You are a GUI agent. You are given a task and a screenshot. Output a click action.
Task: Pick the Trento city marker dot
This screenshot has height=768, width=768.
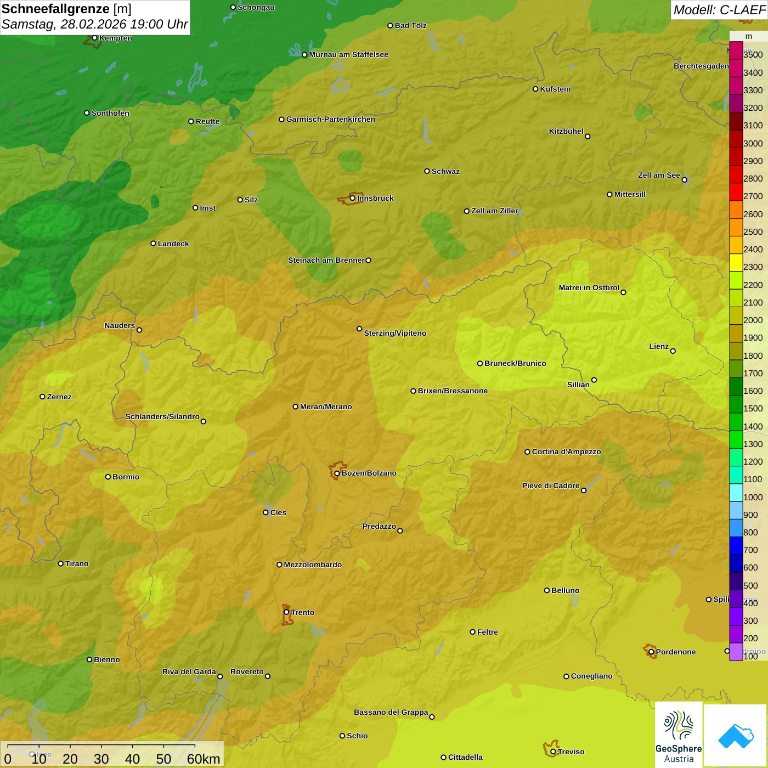pyautogui.click(x=286, y=612)
